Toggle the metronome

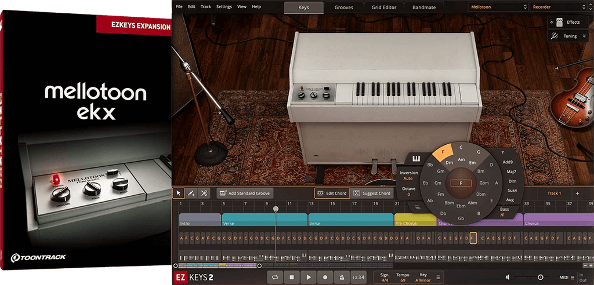coord(342,277)
